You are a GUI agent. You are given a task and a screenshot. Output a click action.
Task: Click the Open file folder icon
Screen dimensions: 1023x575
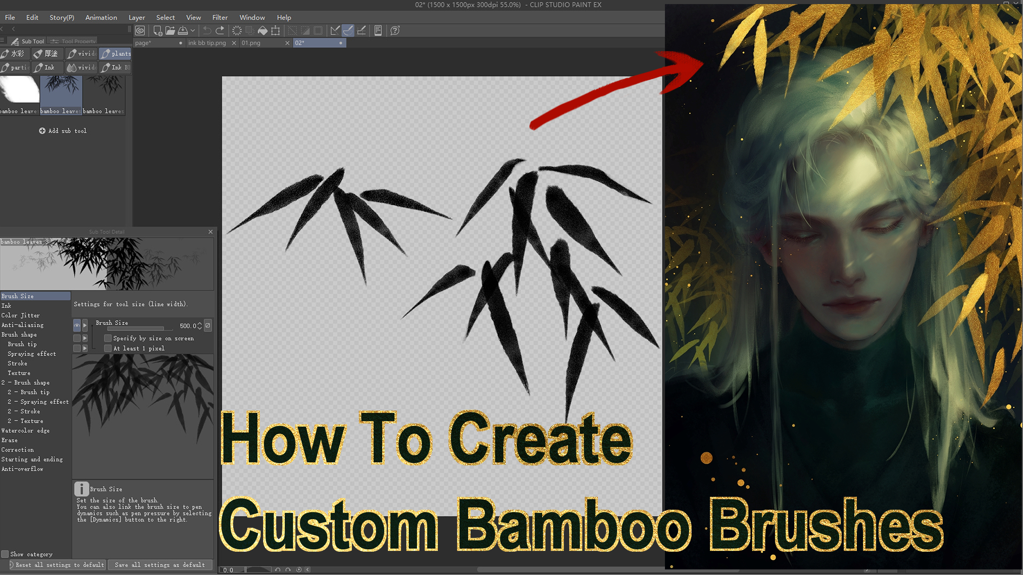pos(170,31)
